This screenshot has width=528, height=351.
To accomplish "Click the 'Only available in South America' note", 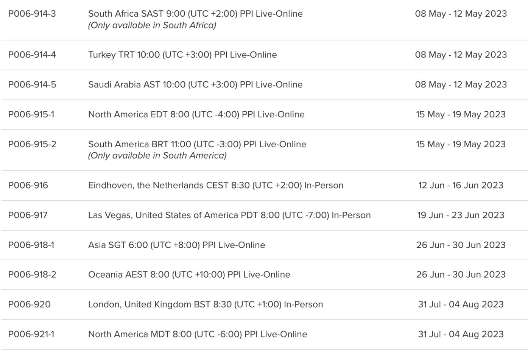I will point(157,156).
